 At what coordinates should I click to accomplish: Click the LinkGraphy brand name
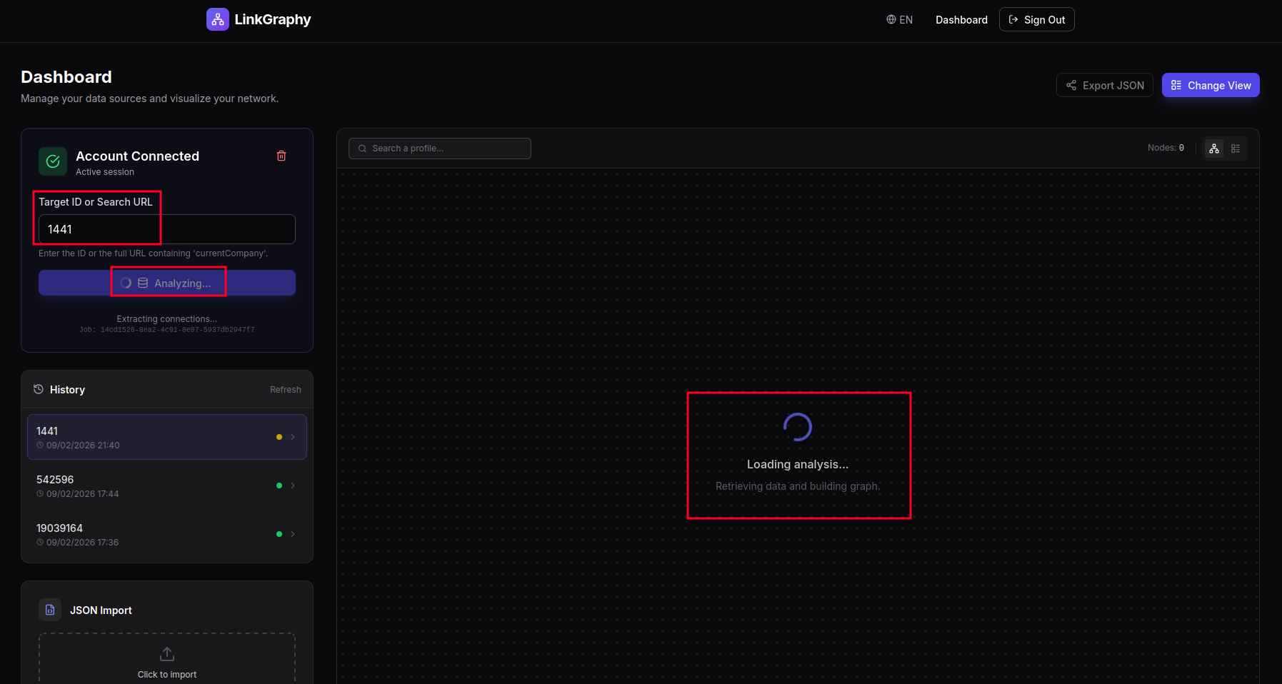tap(273, 19)
